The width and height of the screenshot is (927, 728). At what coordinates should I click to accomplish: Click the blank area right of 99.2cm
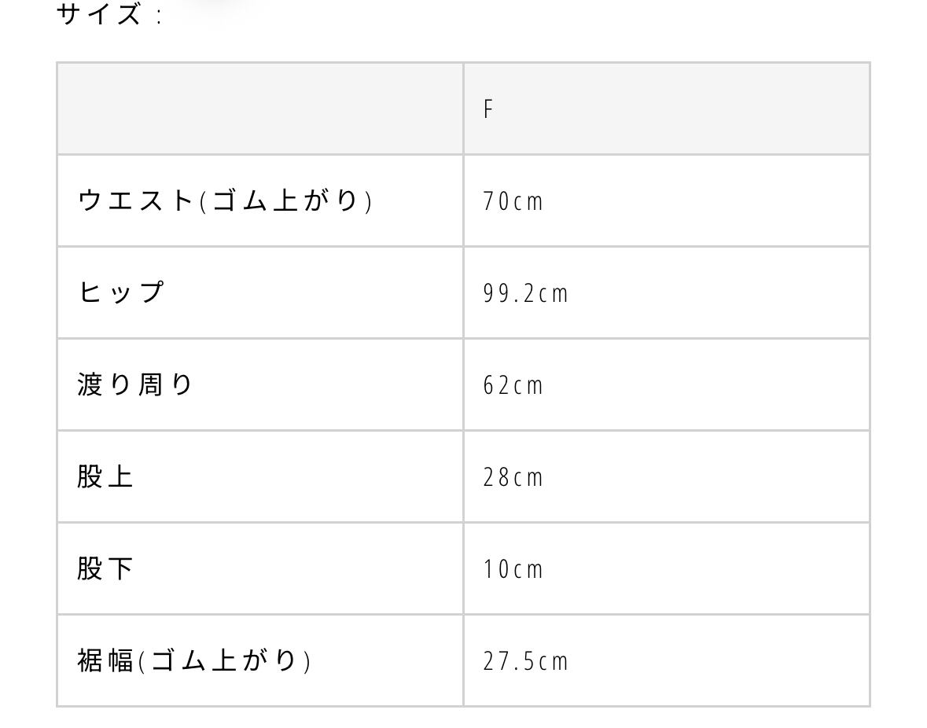click(x=708, y=293)
